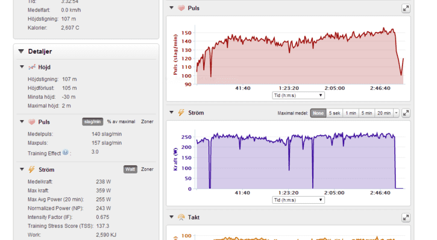The image size is (437, 240).
Task: Select the 20 min maximal medel tab
Action: click(384, 113)
